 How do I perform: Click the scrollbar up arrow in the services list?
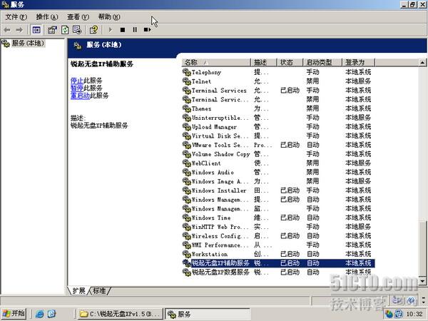pyautogui.click(x=422, y=63)
